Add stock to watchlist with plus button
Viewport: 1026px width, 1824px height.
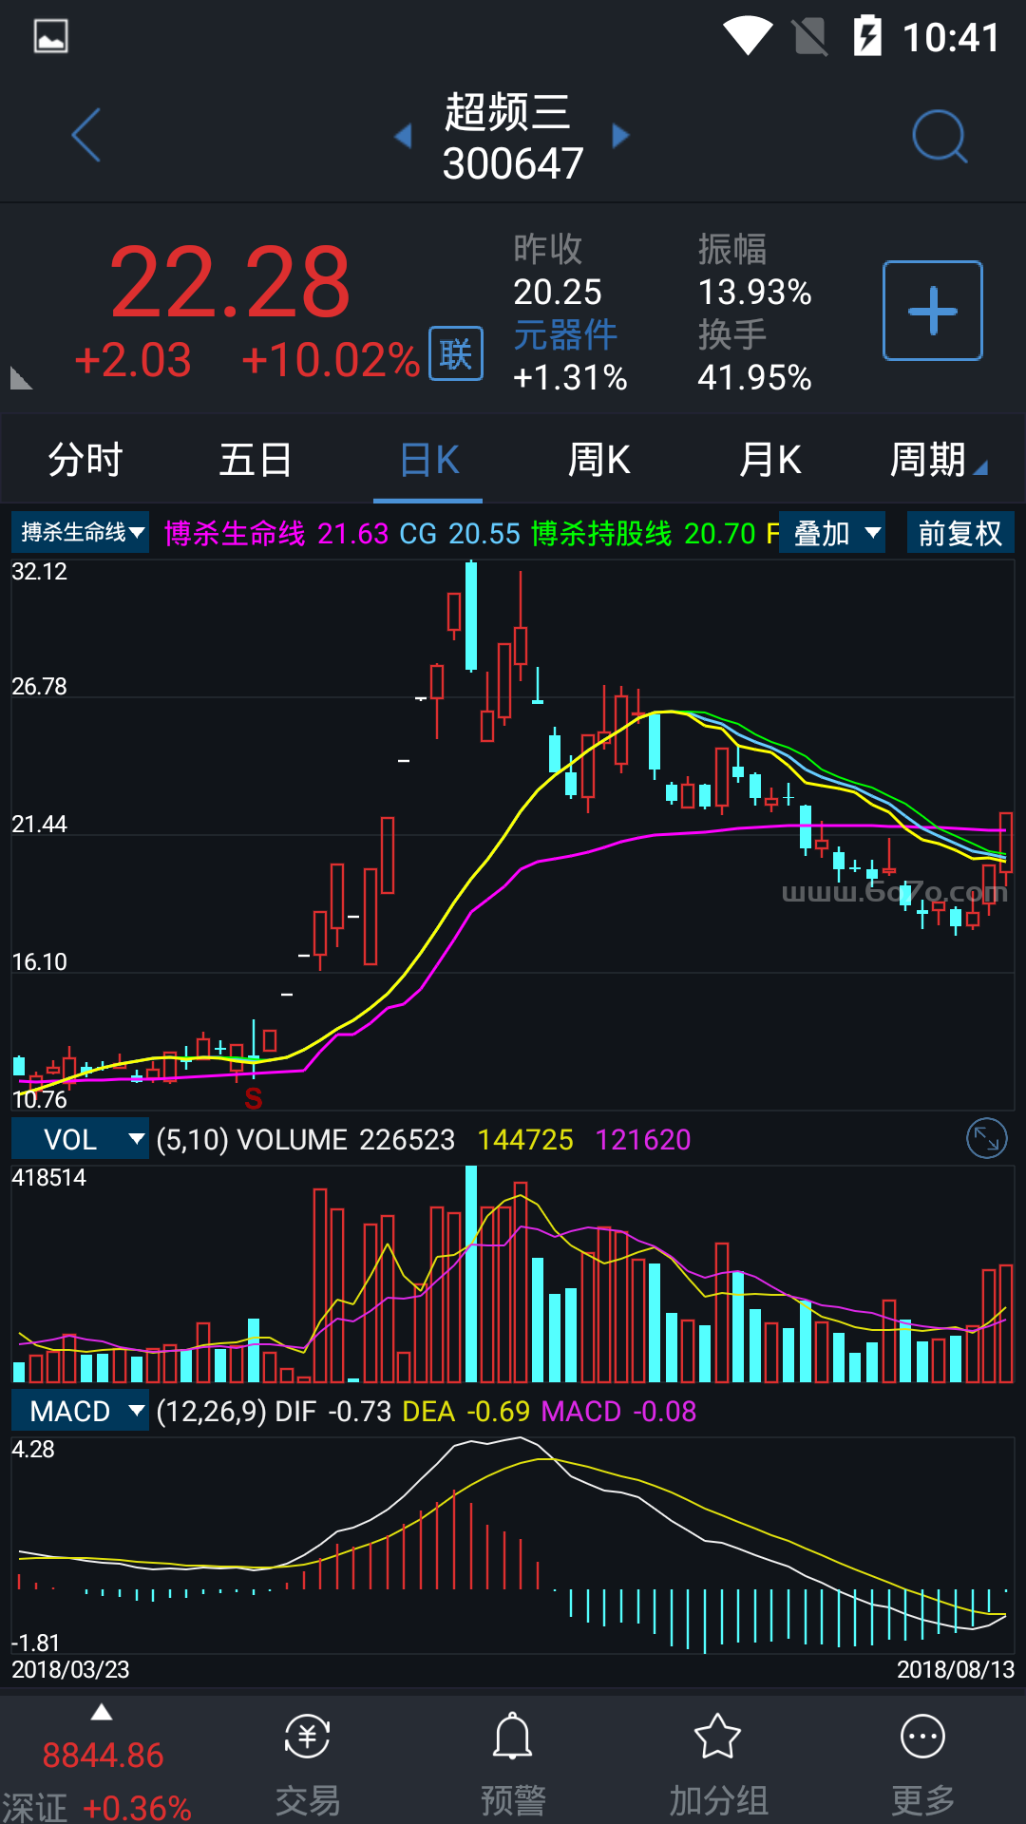pos(933,311)
